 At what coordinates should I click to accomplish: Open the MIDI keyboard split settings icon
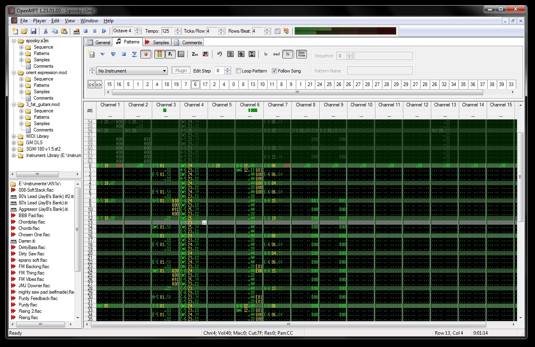(x=206, y=55)
